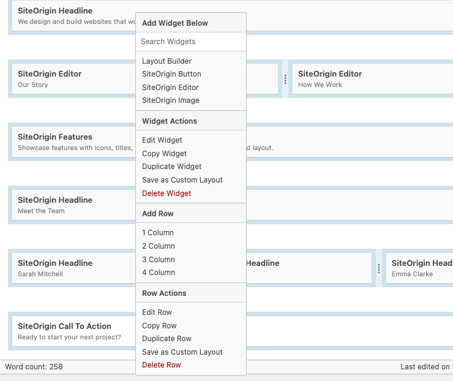453x381 pixels.
Task: Click column resize handle beside How We Work
Action: pos(285,79)
